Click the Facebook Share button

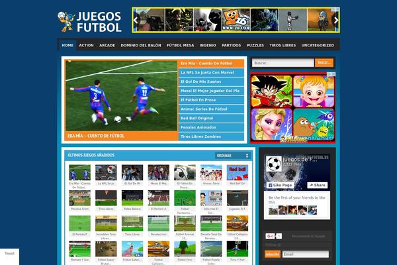317,185
